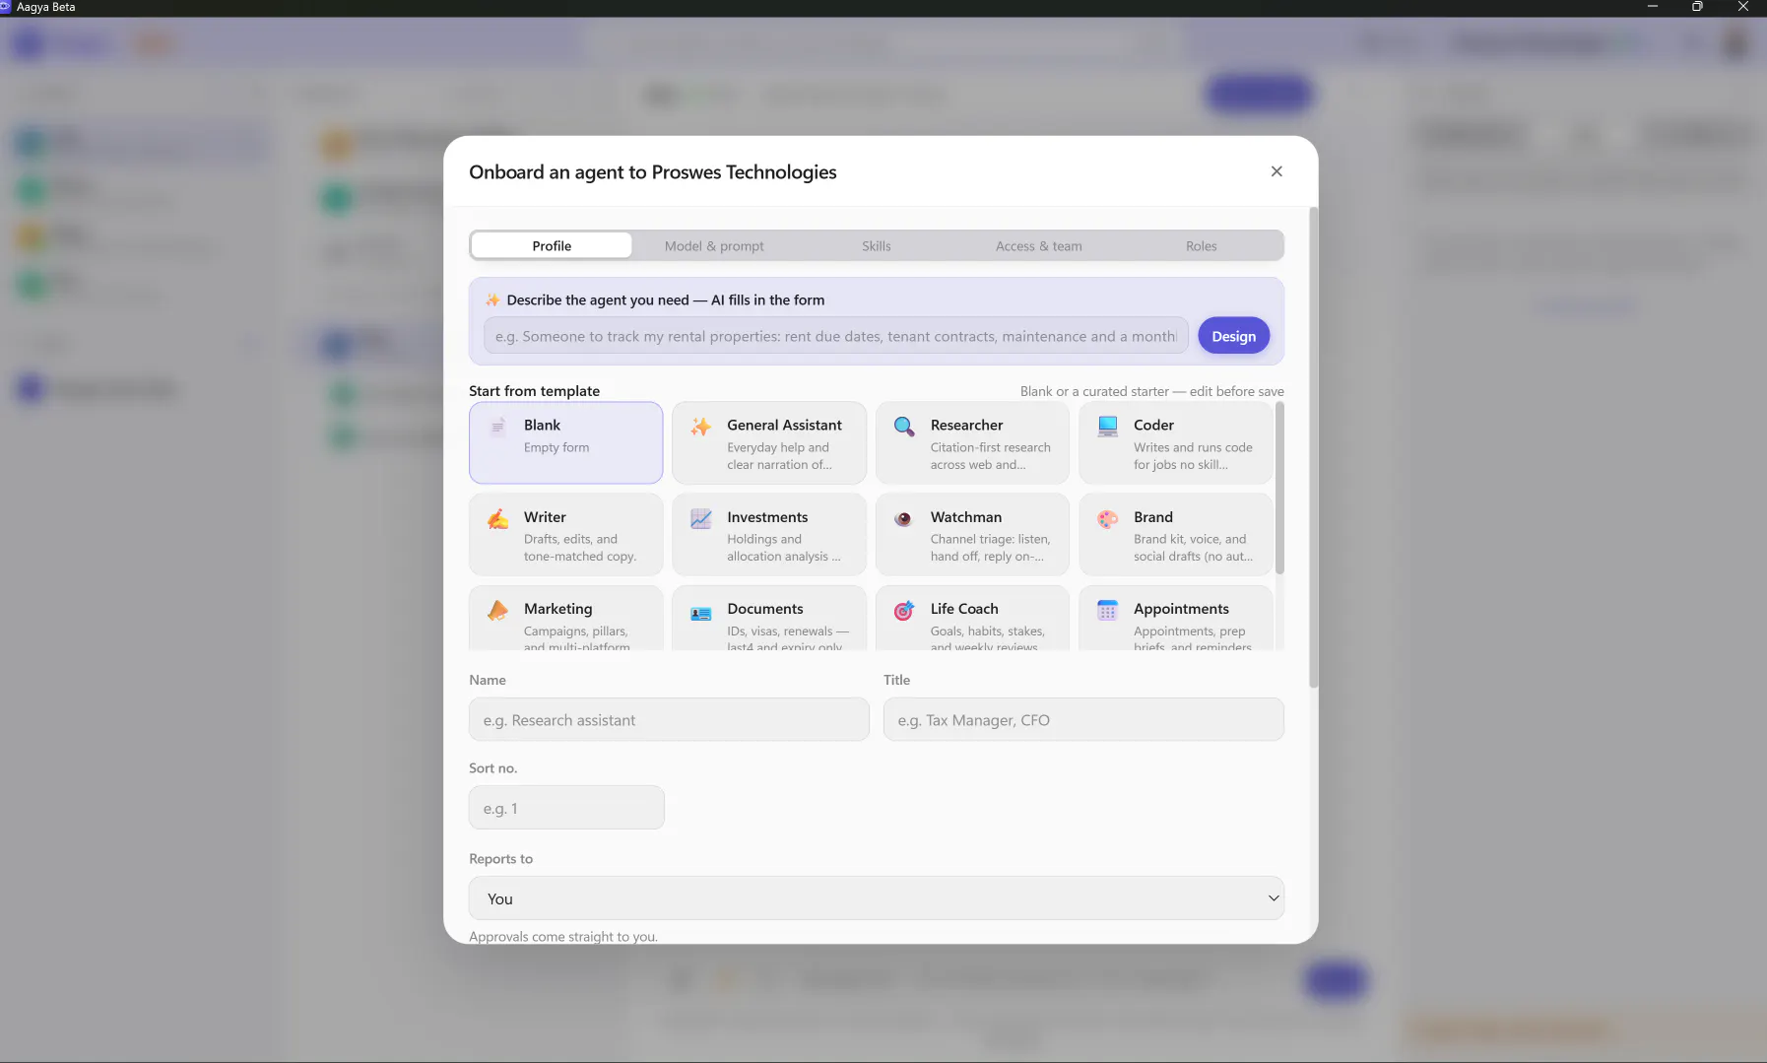Pick the Researcher magnifier icon
1767x1063 pixels.
(x=903, y=427)
